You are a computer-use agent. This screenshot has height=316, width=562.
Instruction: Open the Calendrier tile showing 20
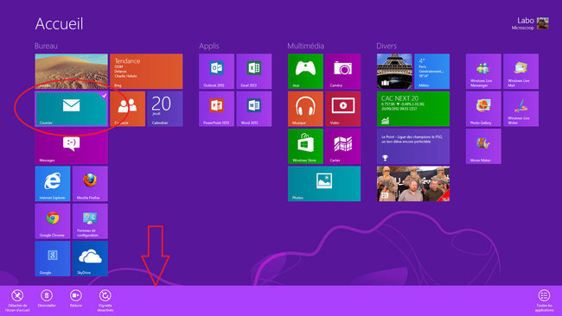[165, 109]
